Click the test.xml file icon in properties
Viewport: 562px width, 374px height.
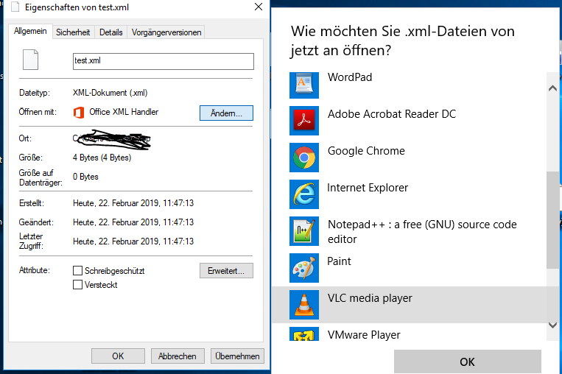(x=30, y=60)
